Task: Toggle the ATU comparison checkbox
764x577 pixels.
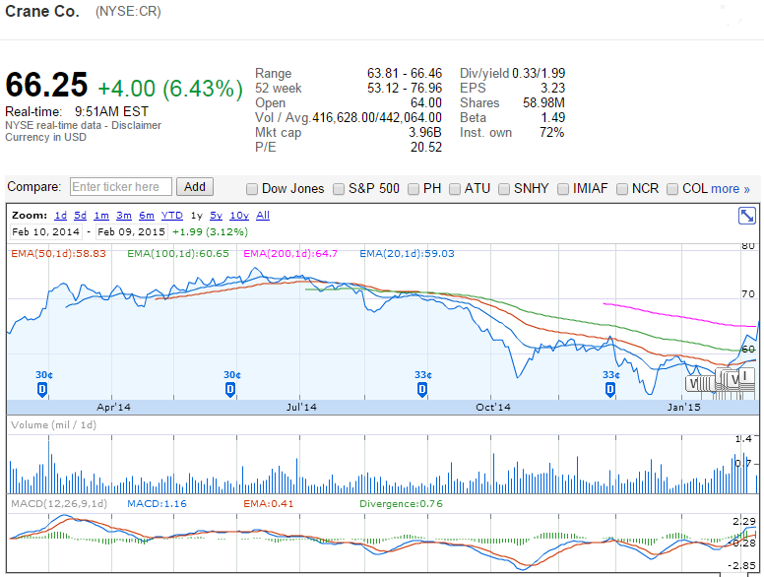Action: 455,189
